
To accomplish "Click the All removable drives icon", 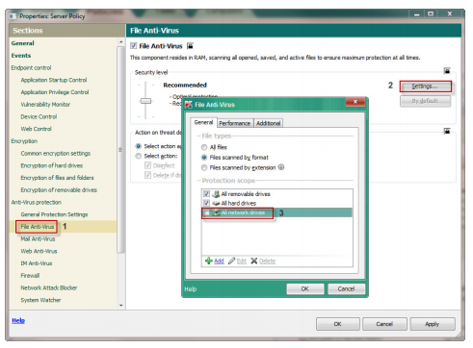I will pos(216,194).
